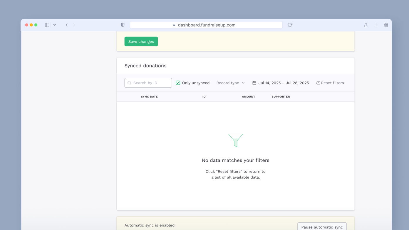Click Pause automatic sync
The height and width of the screenshot is (230, 409).
click(x=322, y=227)
